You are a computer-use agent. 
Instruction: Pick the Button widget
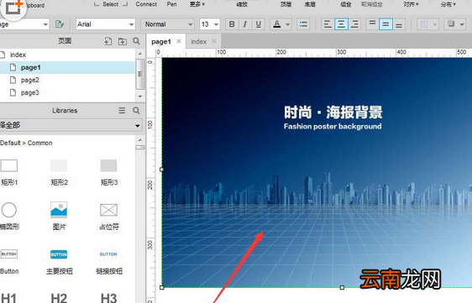point(9,262)
